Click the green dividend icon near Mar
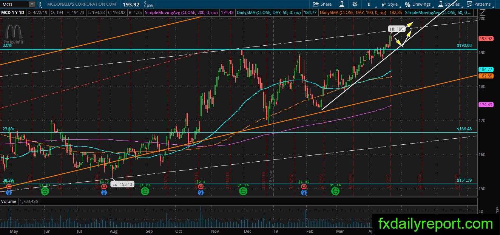The height and width of the screenshot is (235, 500). pyautogui.click(x=335, y=192)
